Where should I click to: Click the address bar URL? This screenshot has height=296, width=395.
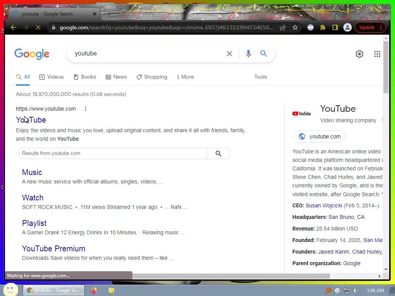pyautogui.click(x=166, y=27)
